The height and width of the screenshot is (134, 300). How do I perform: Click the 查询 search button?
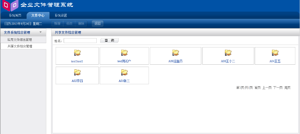109,40
